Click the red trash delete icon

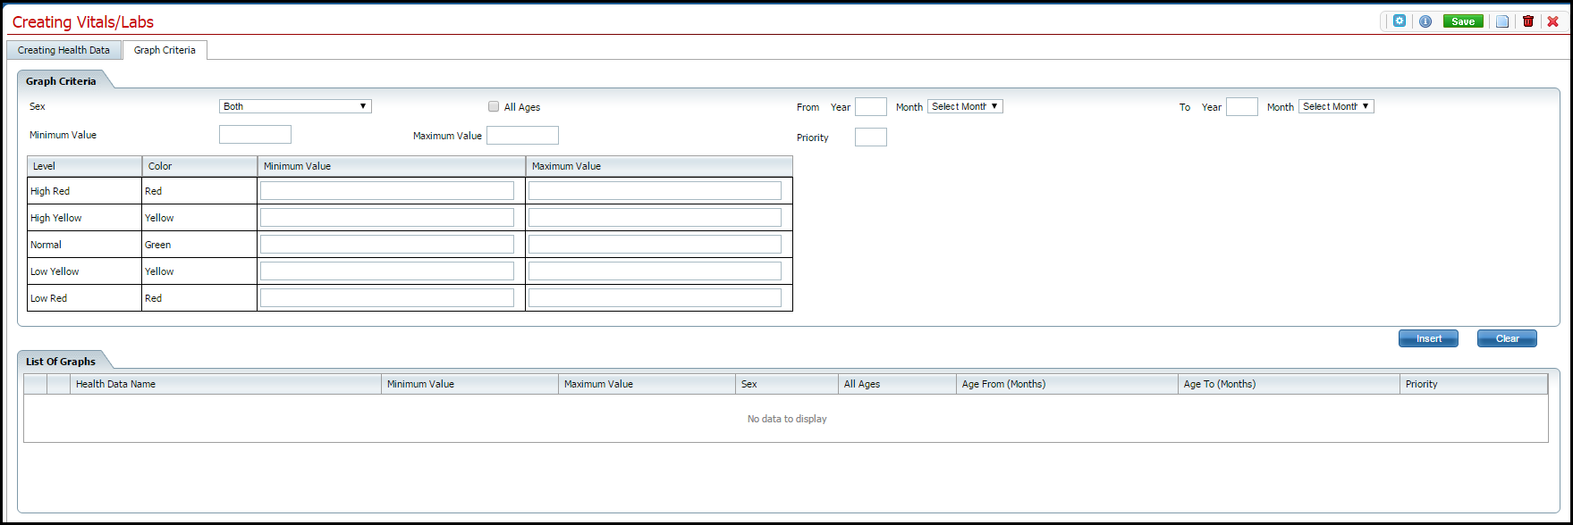(x=1528, y=21)
